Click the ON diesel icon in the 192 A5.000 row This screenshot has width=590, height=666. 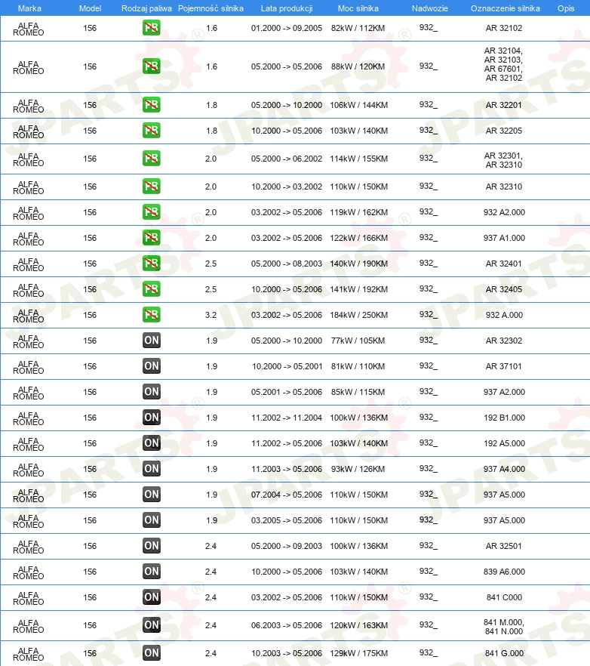152,443
